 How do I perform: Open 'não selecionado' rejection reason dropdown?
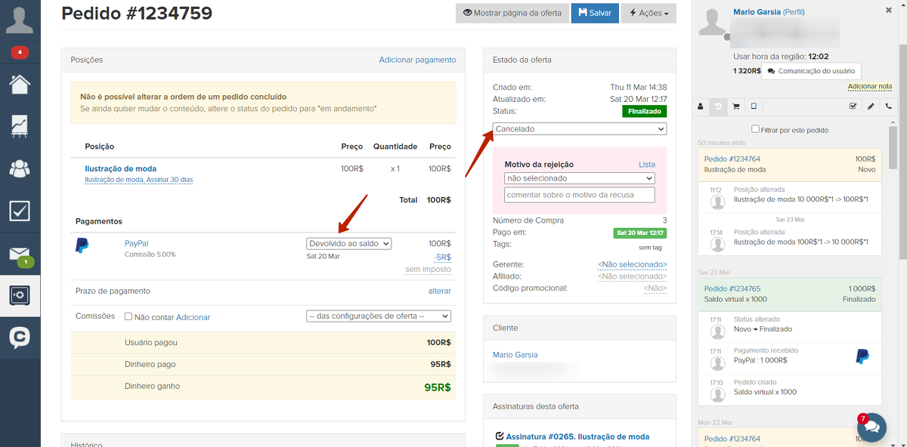579,178
